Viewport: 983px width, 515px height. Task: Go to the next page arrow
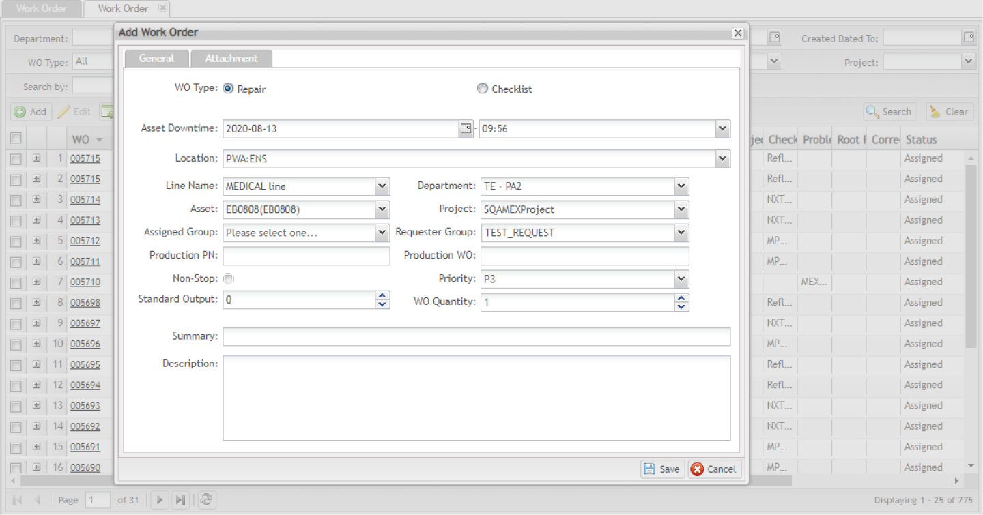[x=160, y=500]
